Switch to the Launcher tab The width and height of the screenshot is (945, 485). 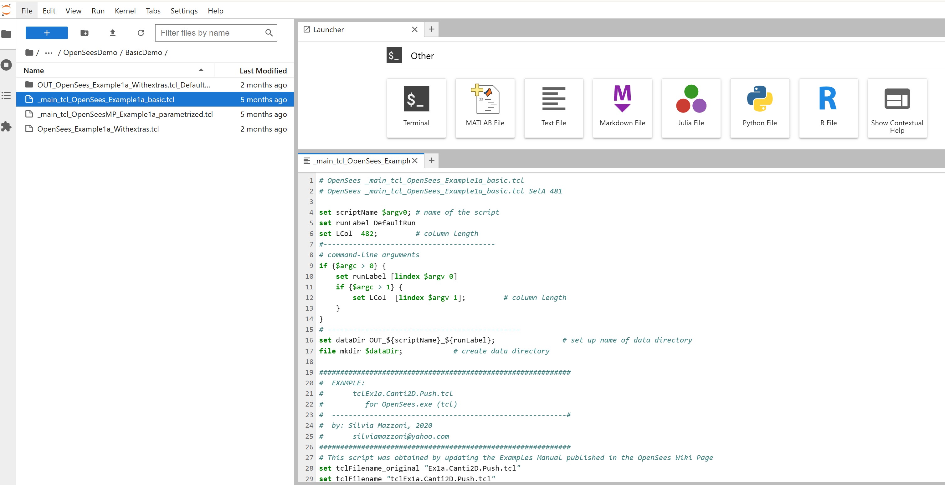[x=328, y=30]
